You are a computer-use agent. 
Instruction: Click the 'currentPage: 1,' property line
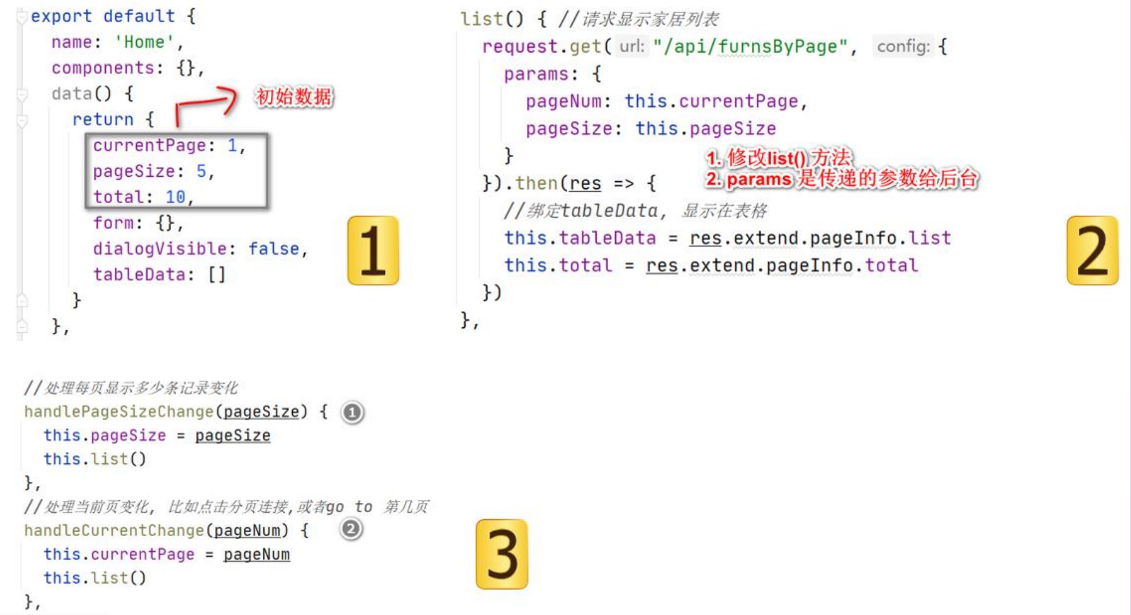(169, 145)
